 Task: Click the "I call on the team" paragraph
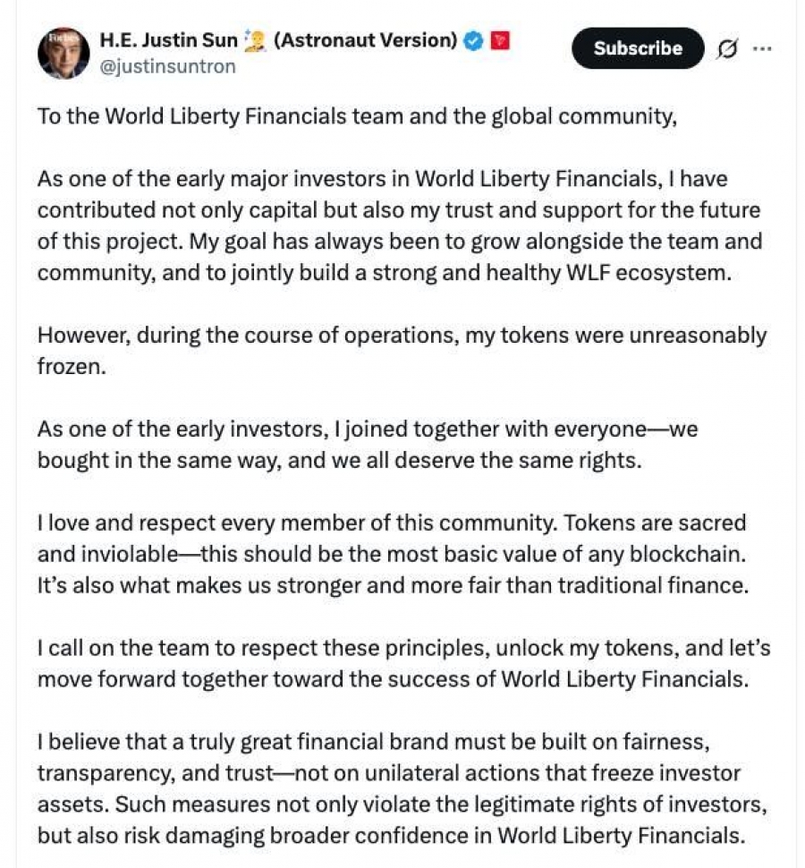(403, 662)
